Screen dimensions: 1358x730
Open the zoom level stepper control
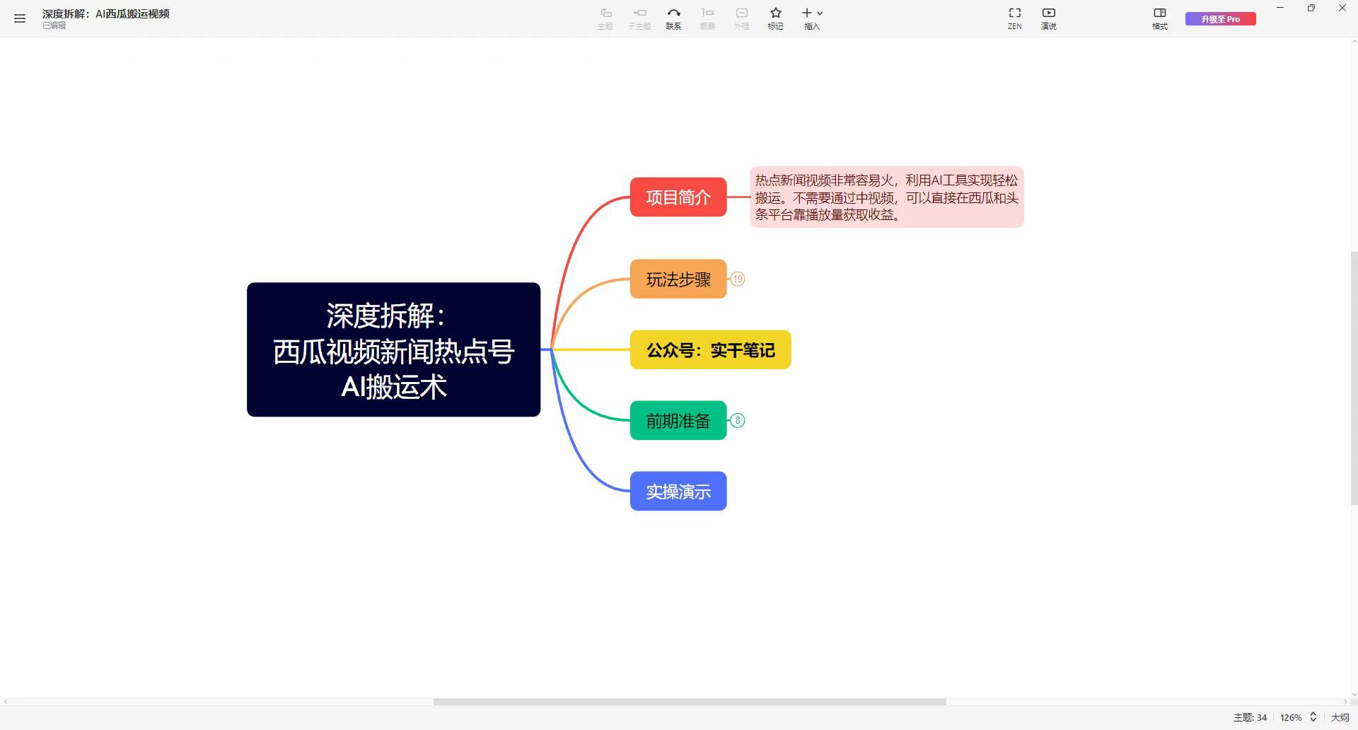click(1314, 717)
